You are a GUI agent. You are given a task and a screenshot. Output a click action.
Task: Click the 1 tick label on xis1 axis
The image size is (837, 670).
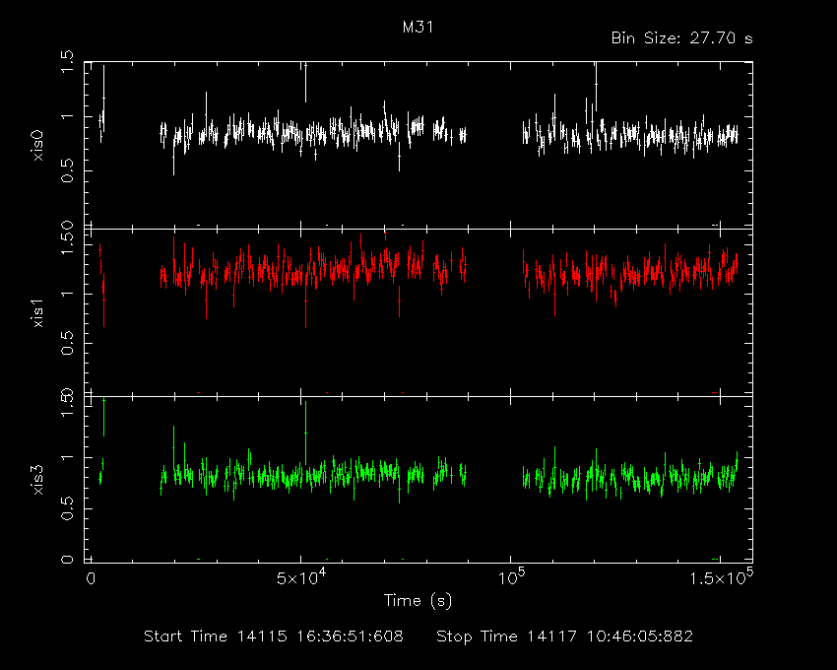[67, 294]
